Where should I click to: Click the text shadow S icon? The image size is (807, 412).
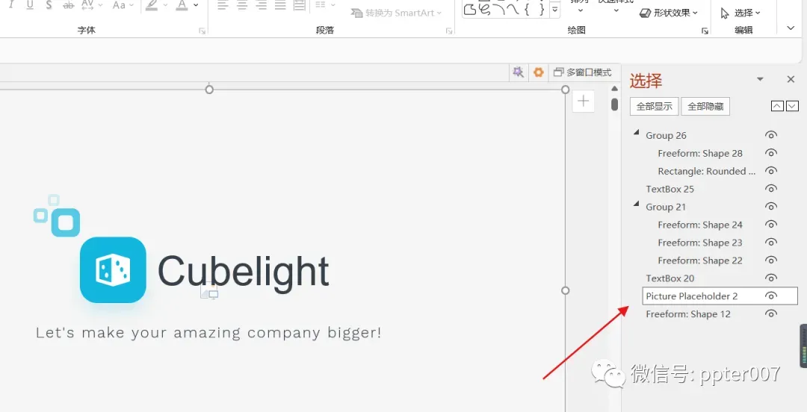point(49,5)
